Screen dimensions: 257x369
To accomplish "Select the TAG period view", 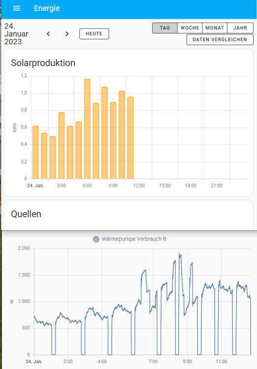I will pyautogui.click(x=165, y=28).
